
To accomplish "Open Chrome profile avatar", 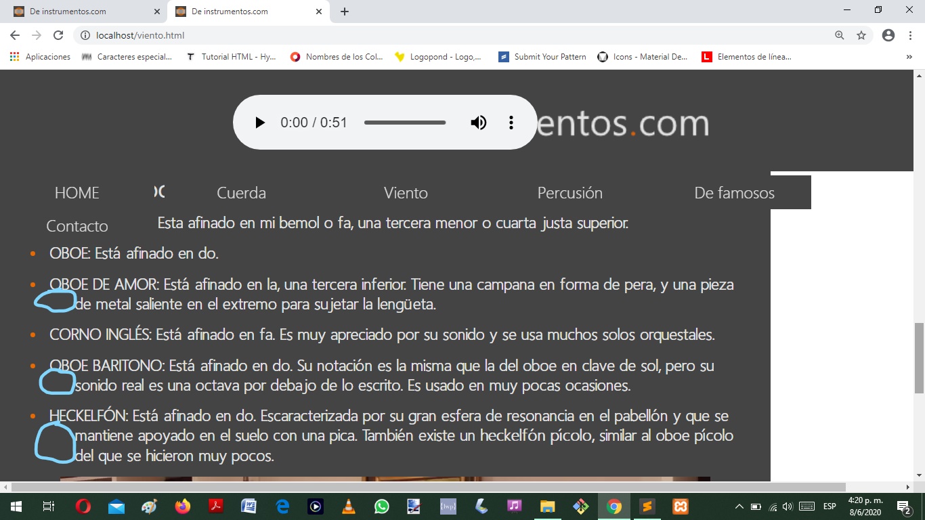I will pos(888,35).
